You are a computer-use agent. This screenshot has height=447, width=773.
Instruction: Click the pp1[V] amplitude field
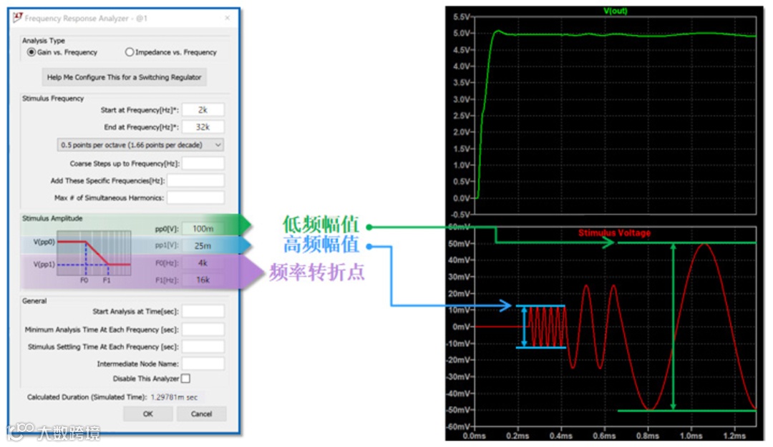[203, 245]
